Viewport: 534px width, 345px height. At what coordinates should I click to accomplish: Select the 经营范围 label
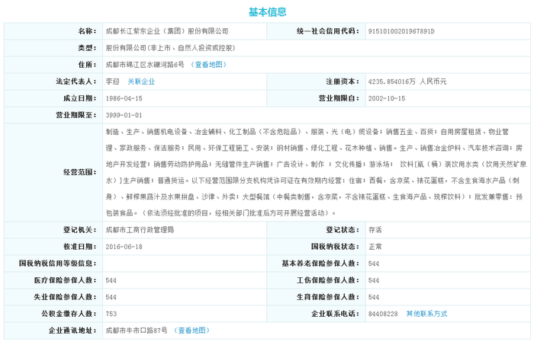point(80,172)
